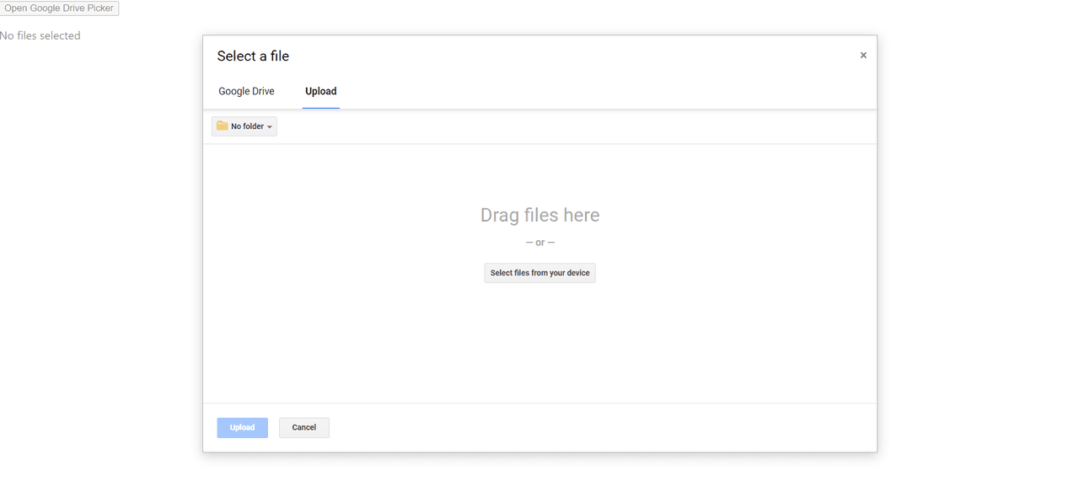Click the blank page area left of the dialog
1079x487 pixels.
tap(101, 253)
